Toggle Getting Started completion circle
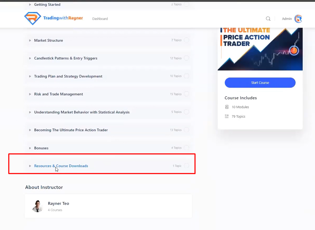This screenshot has width=315, height=230. 186,4
